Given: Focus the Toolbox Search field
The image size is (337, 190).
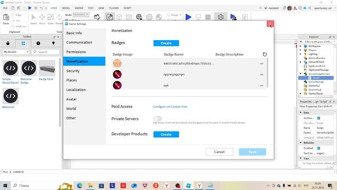Looking at the screenshot, I should (45, 52).
